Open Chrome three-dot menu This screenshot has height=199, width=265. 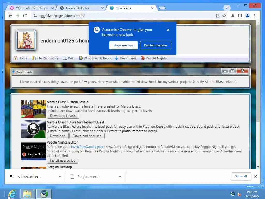(x=255, y=16)
